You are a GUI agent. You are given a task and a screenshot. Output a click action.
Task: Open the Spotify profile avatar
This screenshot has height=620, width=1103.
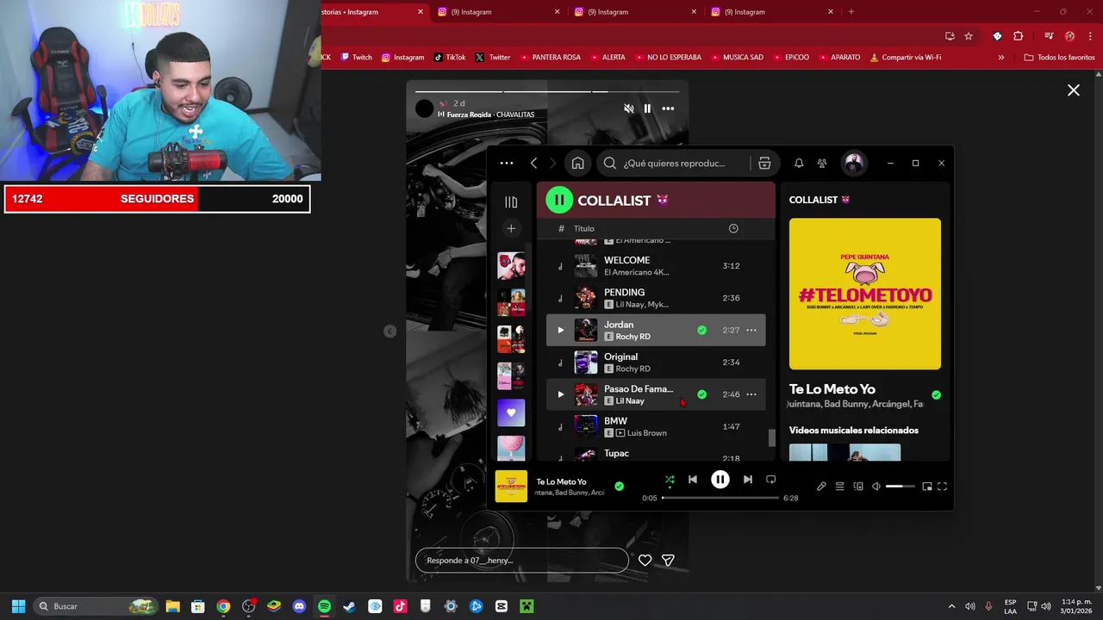[x=854, y=164]
